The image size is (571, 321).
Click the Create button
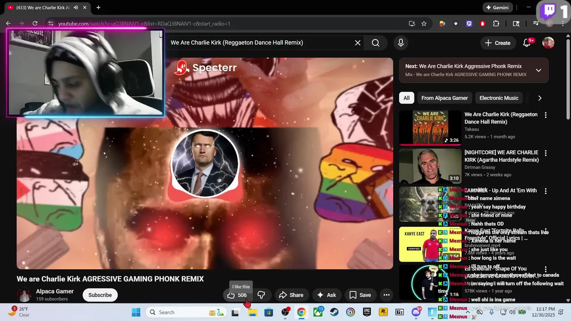(498, 43)
